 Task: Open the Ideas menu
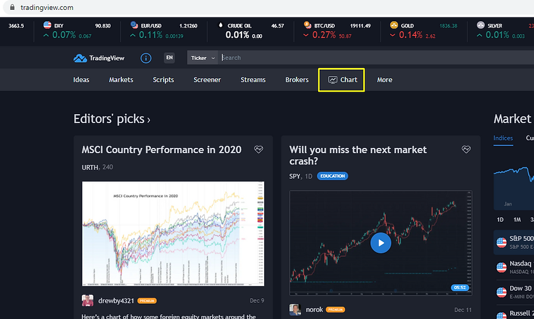[81, 79]
